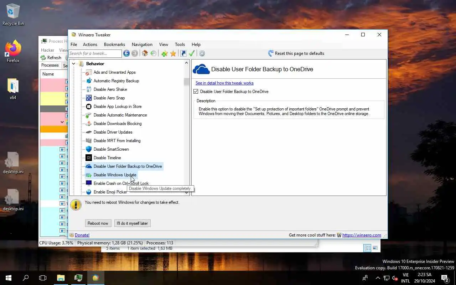Image resolution: width=456 pixels, height=285 pixels.
Task: Open the Enable Emoji Picker tweak
Action: coord(110,192)
